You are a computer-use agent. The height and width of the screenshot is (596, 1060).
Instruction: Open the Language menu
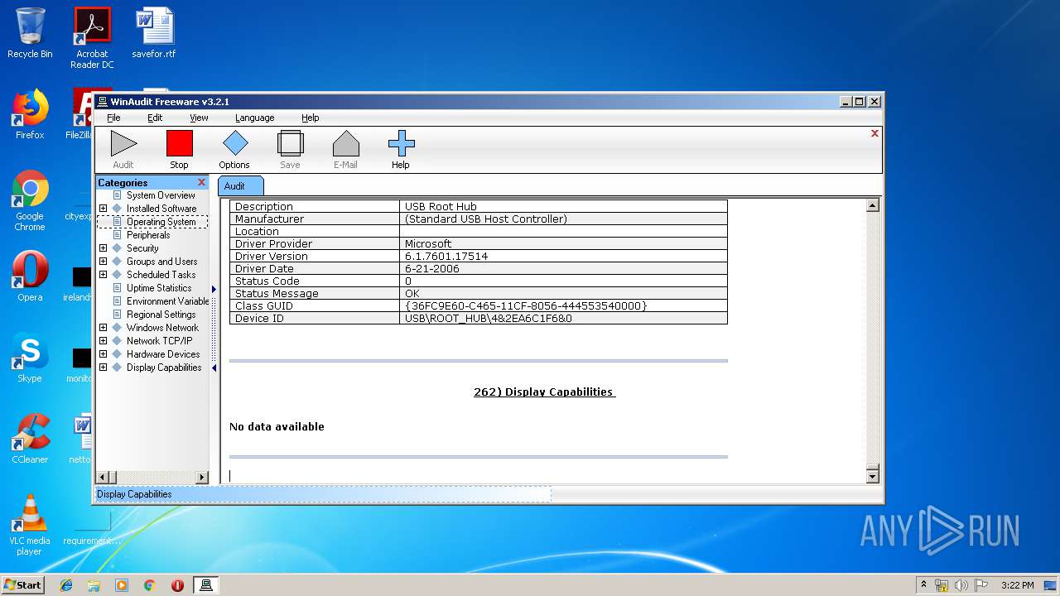click(254, 118)
